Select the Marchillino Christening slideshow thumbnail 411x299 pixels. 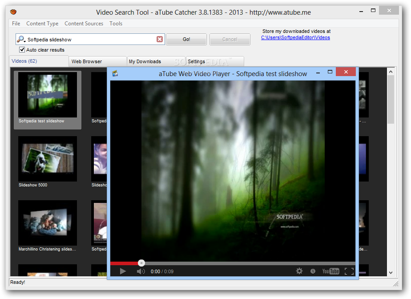click(x=48, y=223)
